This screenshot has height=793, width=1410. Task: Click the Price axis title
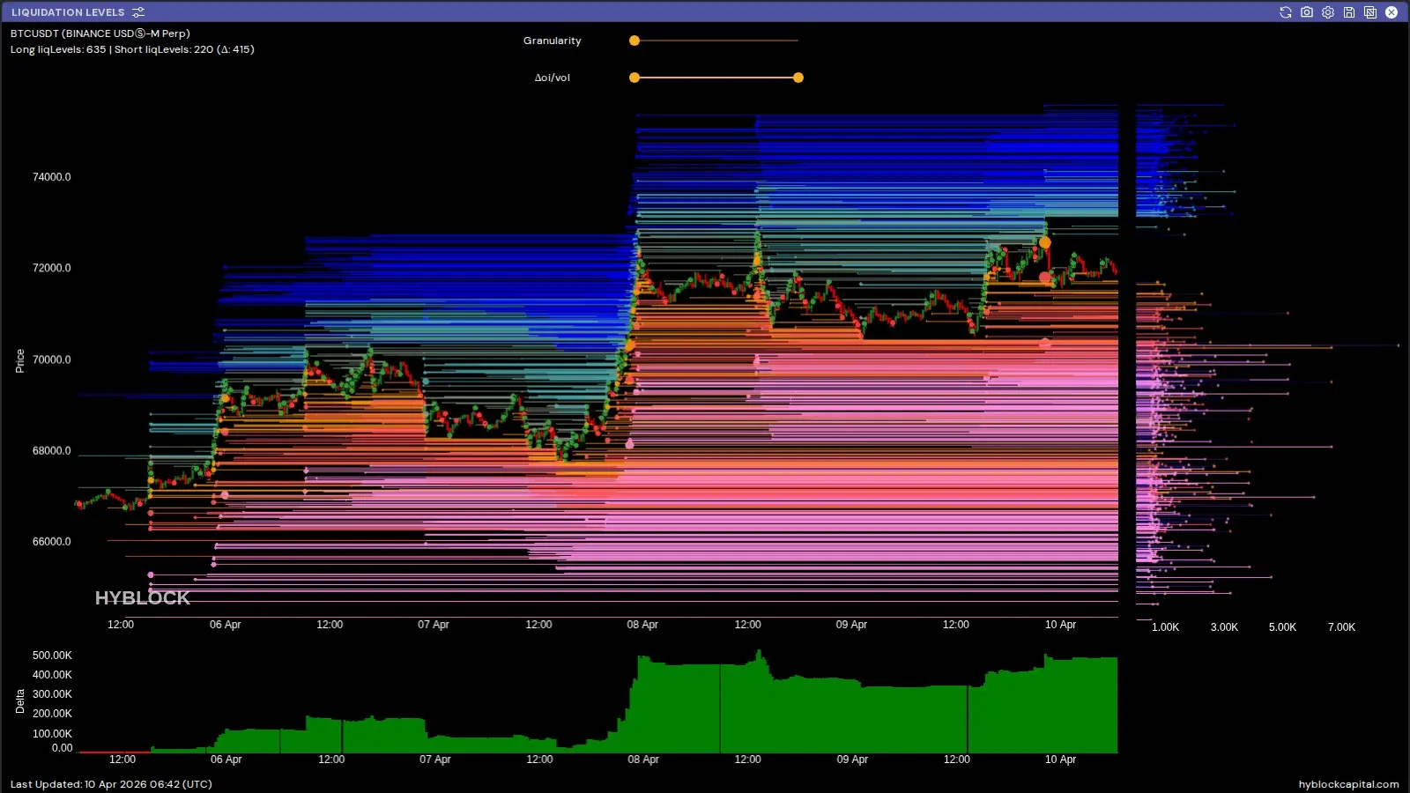19,361
